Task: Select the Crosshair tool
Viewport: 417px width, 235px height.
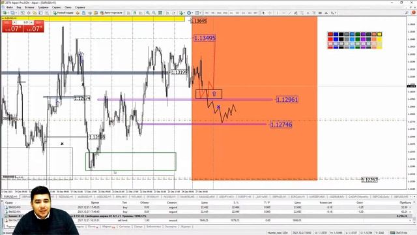Action: pos(270,13)
